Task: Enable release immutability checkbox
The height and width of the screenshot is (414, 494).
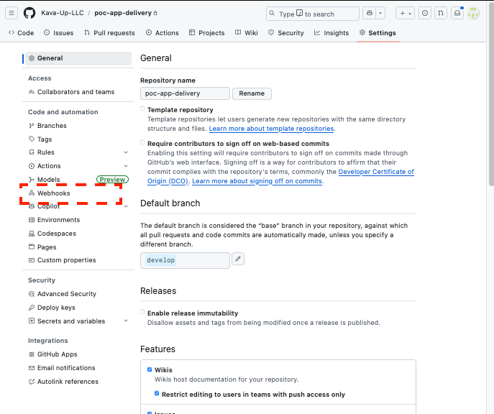Action: [x=142, y=313]
